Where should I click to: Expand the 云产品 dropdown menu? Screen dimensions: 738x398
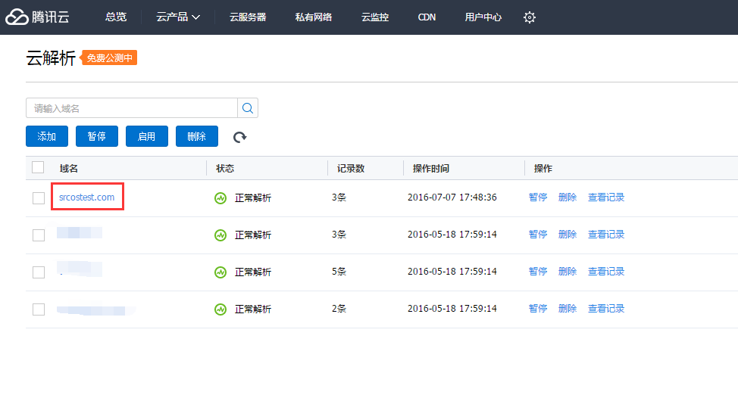click(178, 17)
